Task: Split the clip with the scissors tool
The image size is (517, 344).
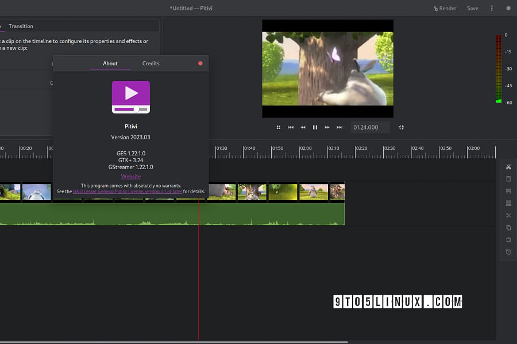Action: click(508, 166)
